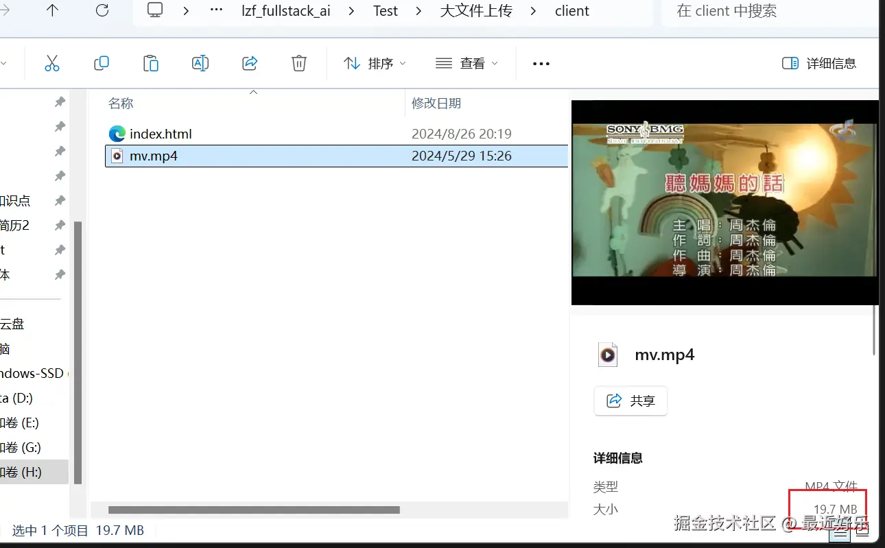Click the mv.mp4 title in details pane
Screen dimensions: 885x548
[665, 355]
